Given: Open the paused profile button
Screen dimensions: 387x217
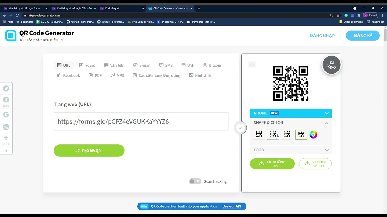Looking at the screenshot, I should pos(371,15).
